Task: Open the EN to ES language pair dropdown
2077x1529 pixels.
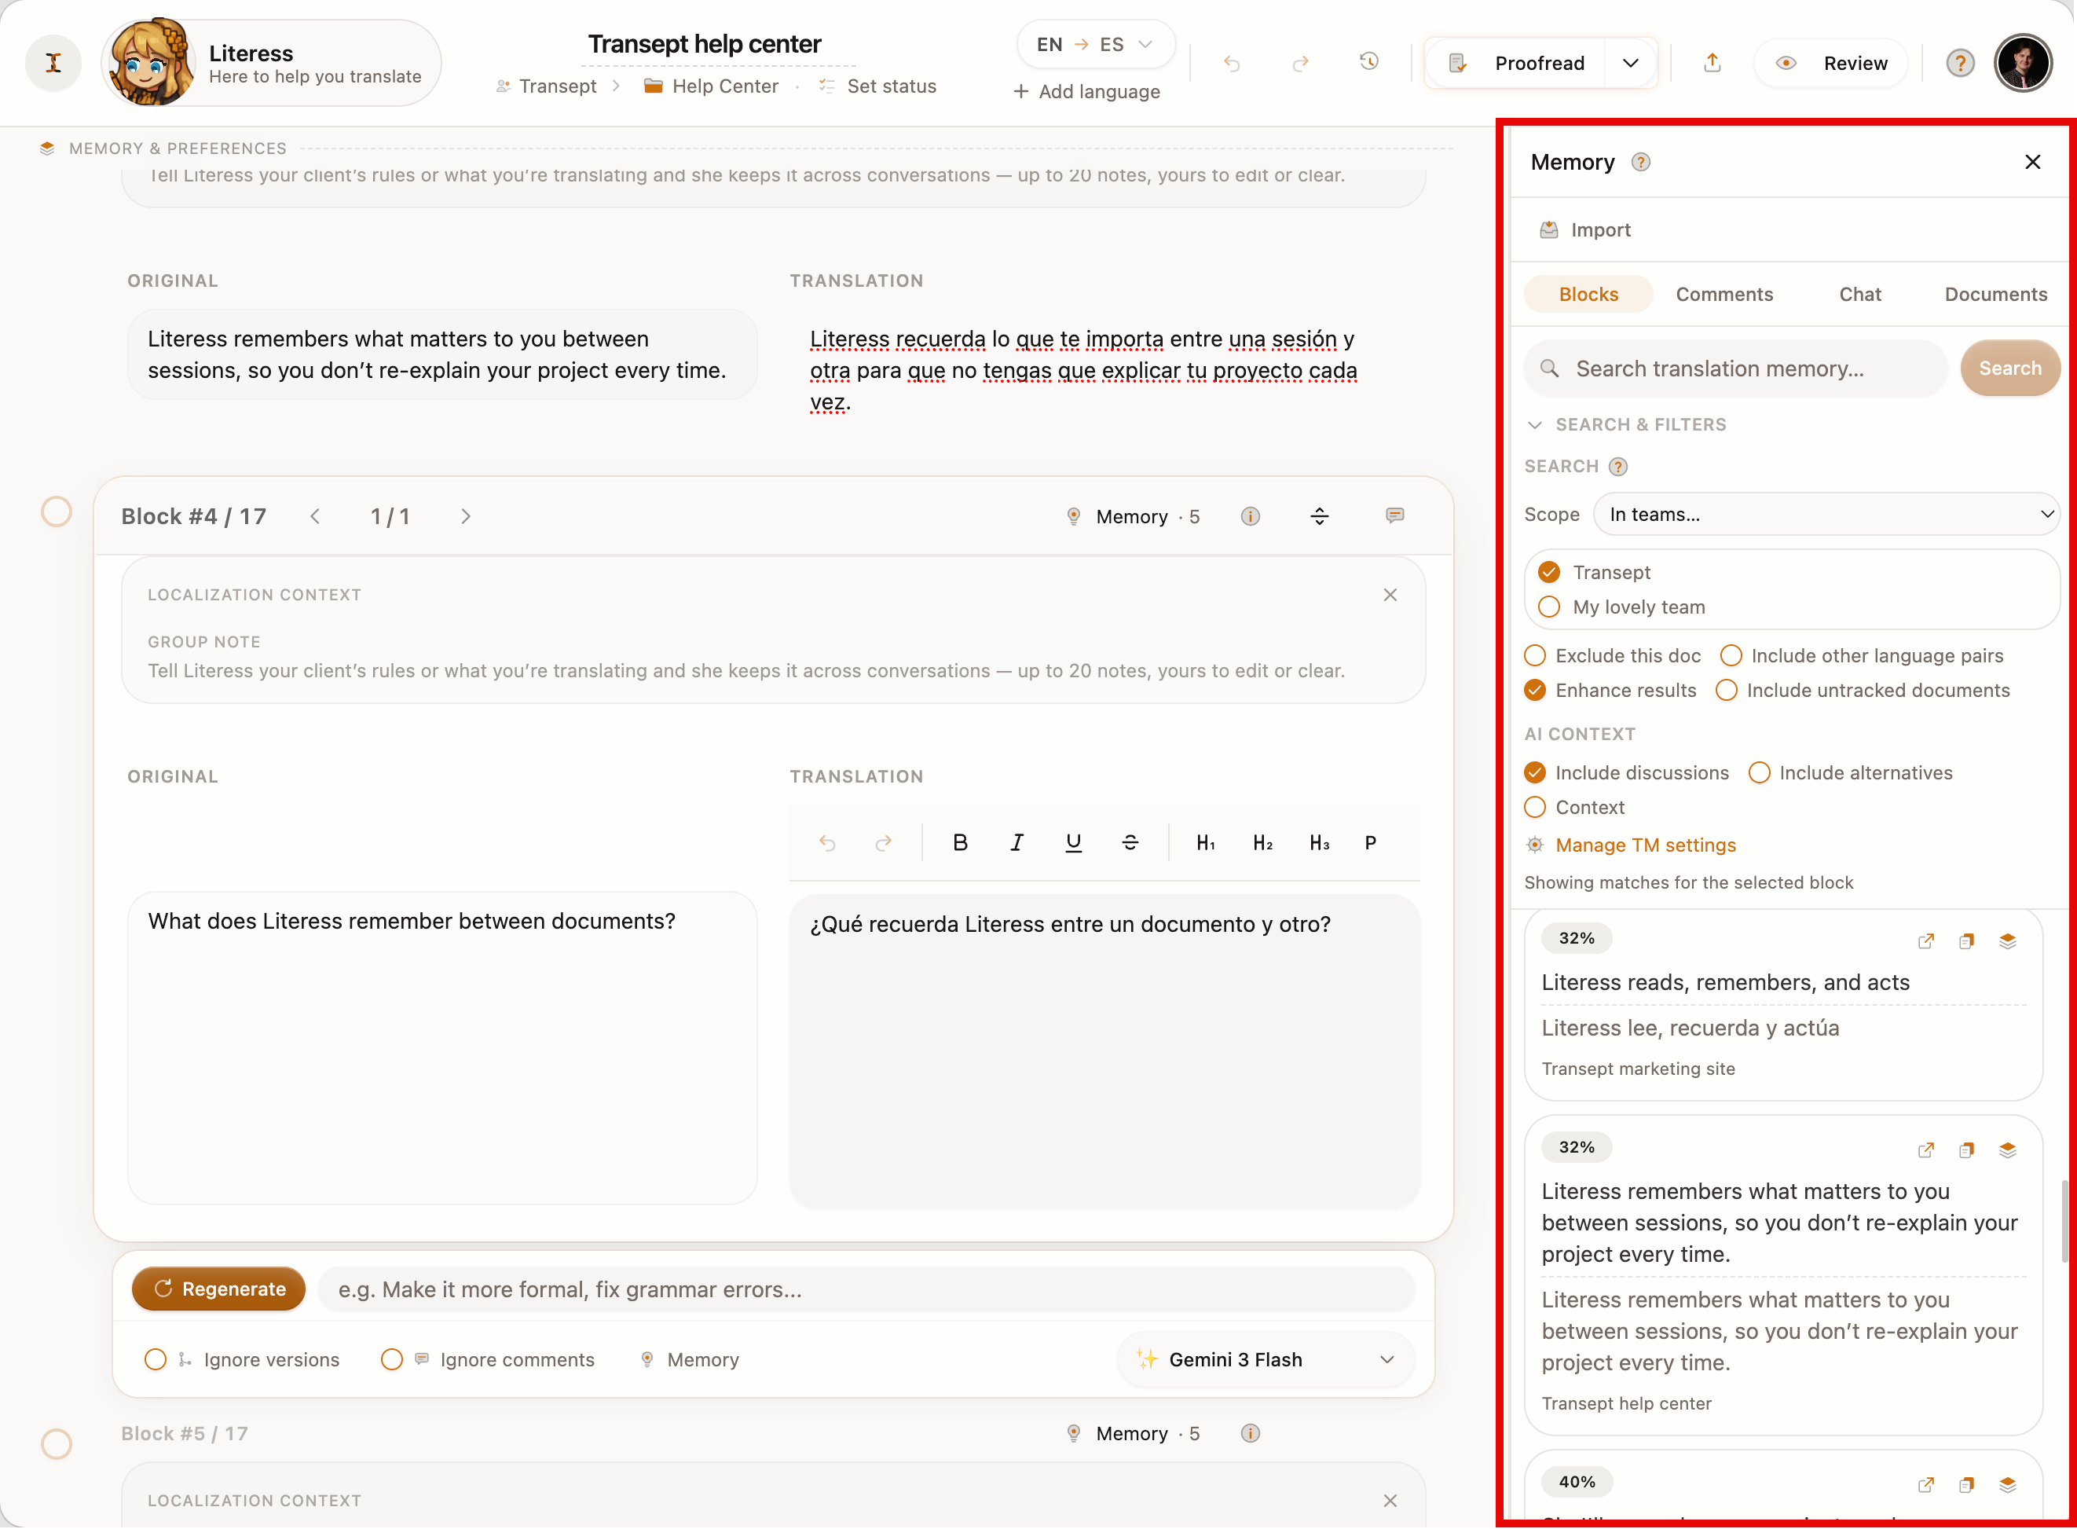Action: [x=1095, y=45]
